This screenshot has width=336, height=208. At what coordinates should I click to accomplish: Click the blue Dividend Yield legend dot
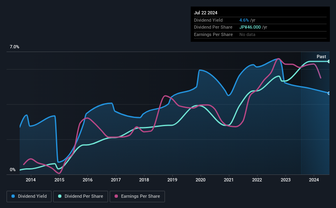tap(13, 196)
